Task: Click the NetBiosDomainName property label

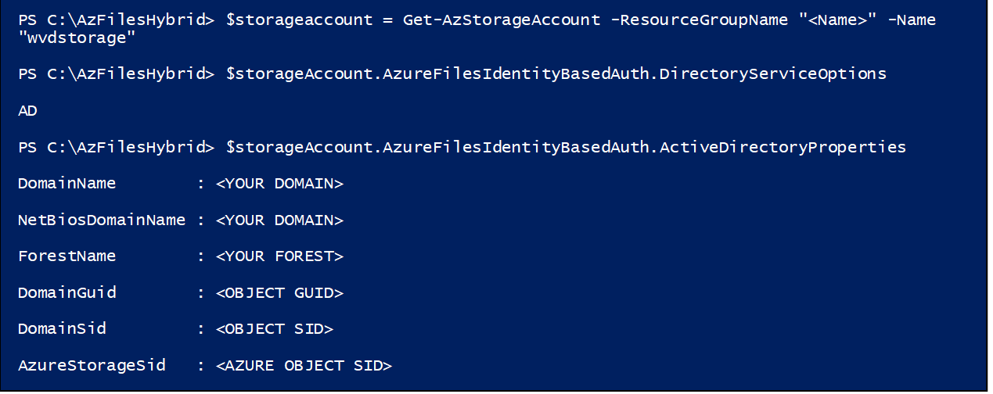Action: (x=102, y=220)
